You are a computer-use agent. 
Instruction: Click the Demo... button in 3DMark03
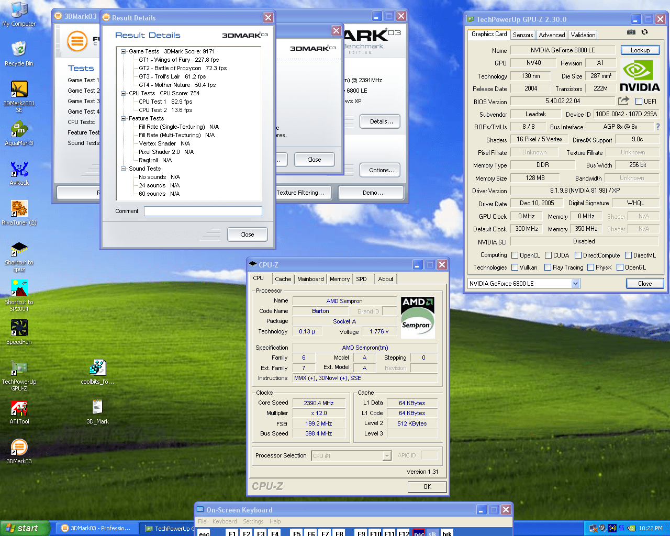point(371,193)
